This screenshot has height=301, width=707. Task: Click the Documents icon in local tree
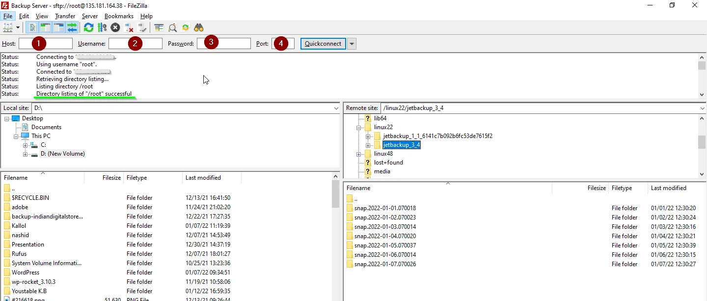click(x=26, y=127)
